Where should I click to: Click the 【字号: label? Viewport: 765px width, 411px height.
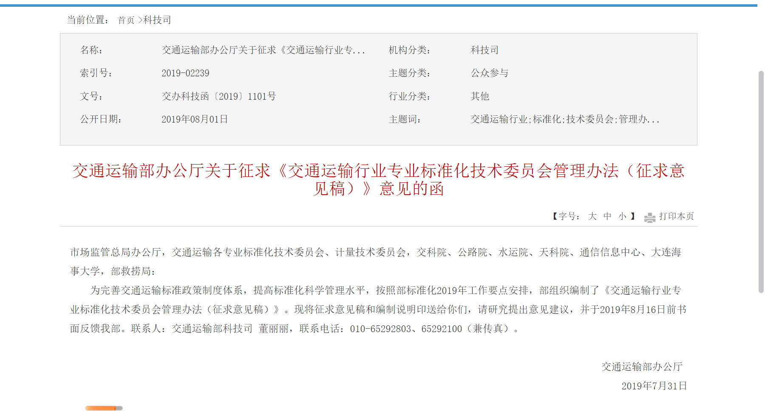(565, 216)
